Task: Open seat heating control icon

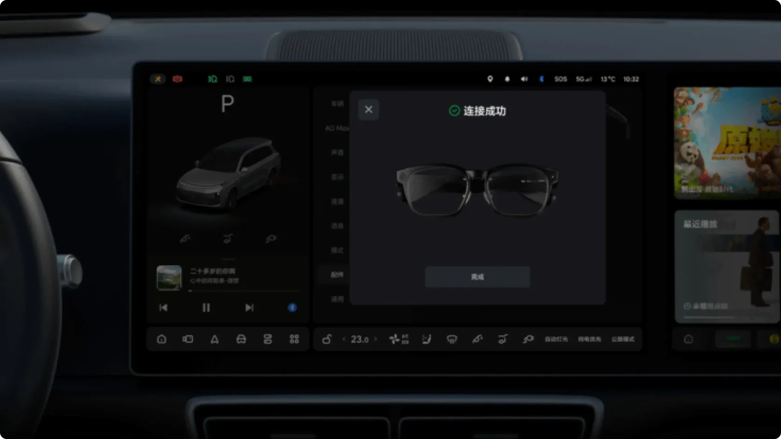Action: [426, 339]
